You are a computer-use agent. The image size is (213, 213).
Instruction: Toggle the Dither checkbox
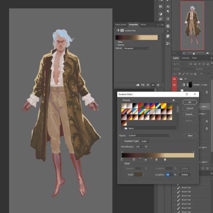(116, 42)
